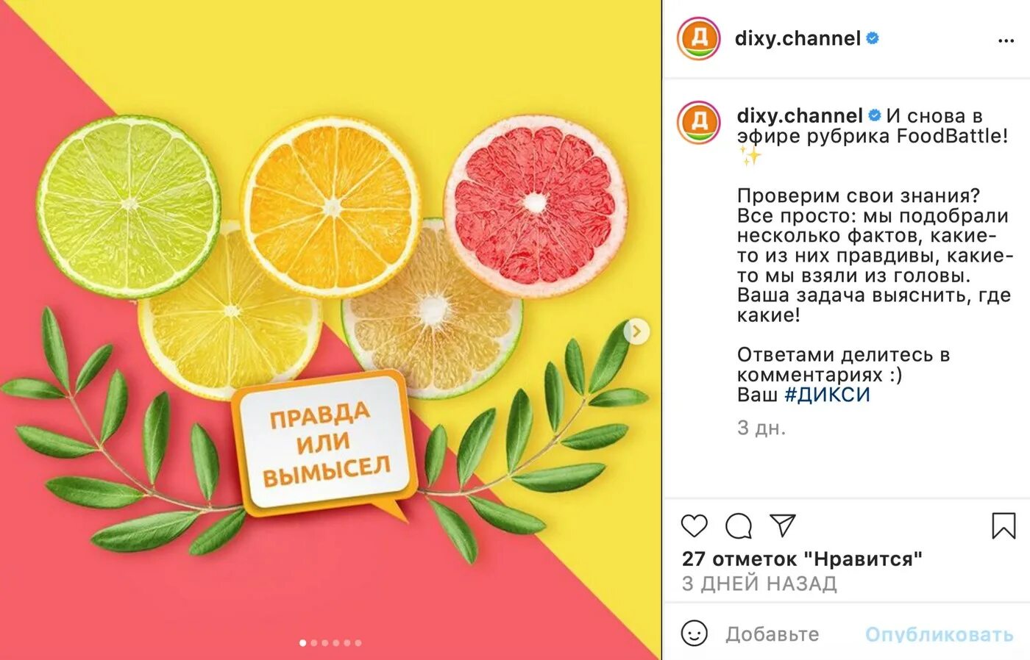Viewport: 1030px width, 660px height.
Task: Save the post with the bookmark icon
Action: pyautogui.click(x=1004, y=526)
